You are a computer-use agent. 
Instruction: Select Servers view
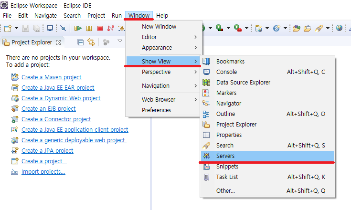point(267,156)
